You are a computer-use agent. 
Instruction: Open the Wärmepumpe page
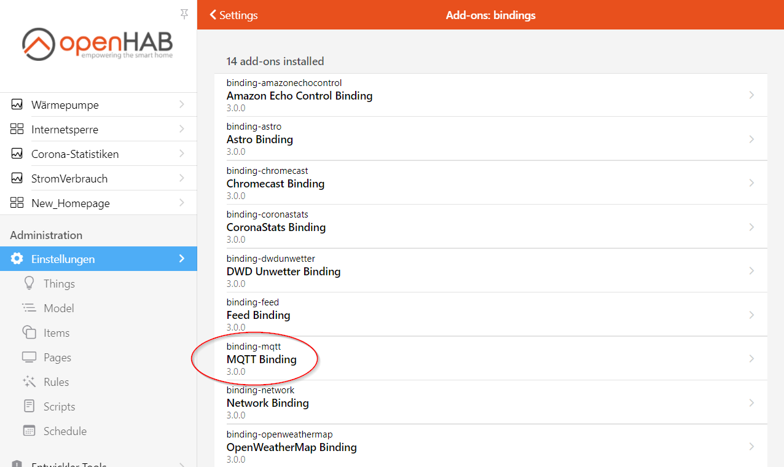click(x=65, y=105)
